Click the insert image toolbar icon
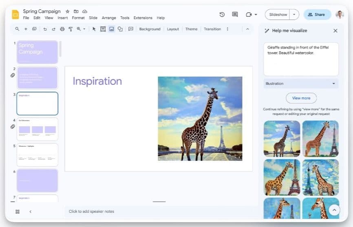353x227 pixels. click(x=111, y=29)
